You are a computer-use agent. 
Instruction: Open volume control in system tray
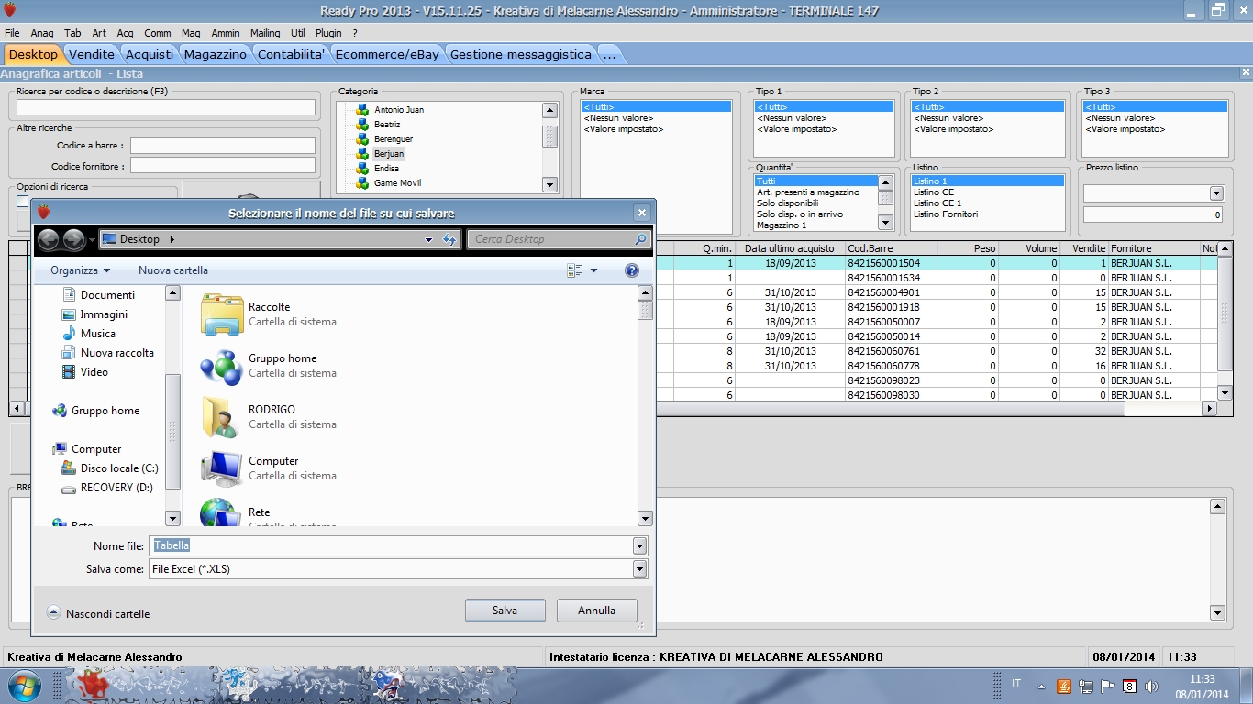click(x=1151, y=686)
